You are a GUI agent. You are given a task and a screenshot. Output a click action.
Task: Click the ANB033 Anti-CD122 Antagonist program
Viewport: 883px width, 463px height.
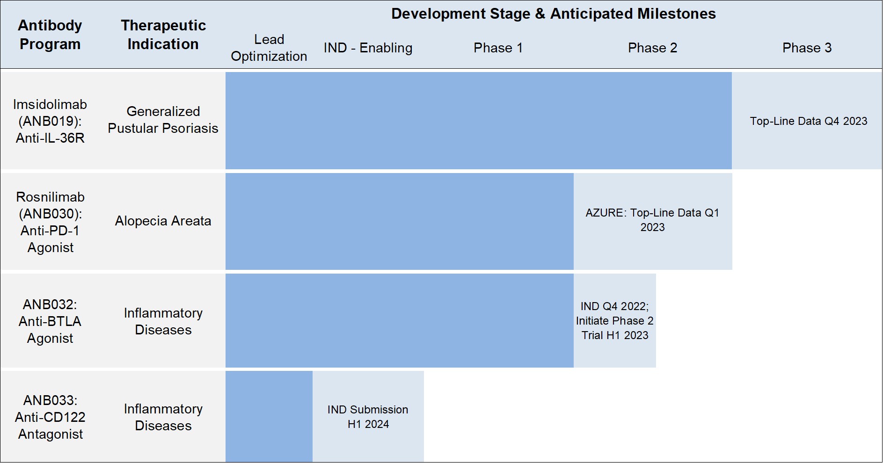[x=50, y=417]
